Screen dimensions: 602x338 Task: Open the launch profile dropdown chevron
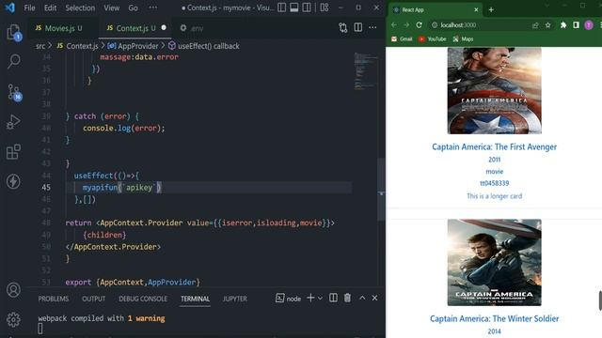point(320,298)
